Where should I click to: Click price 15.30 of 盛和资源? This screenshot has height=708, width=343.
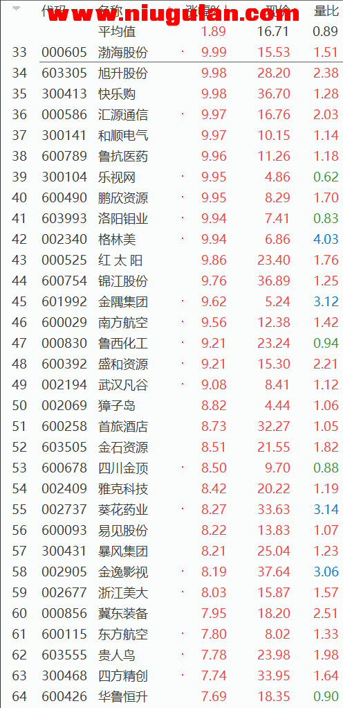coord(274,364)
